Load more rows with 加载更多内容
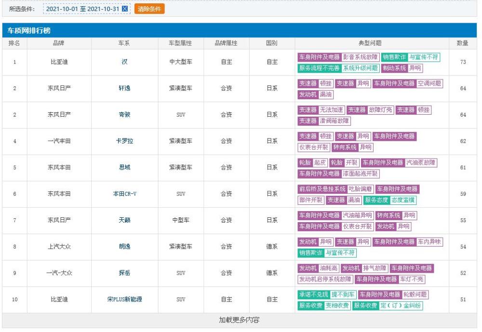Image resolution: width=482 pixels, height=332 pixels. (239, 320)
